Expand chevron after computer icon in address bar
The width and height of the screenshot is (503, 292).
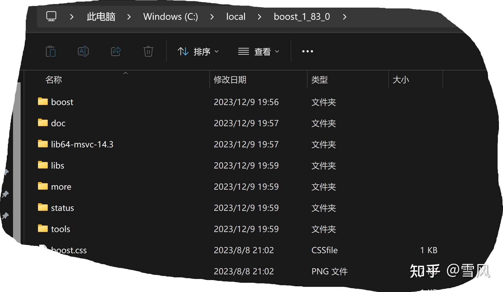72,17
